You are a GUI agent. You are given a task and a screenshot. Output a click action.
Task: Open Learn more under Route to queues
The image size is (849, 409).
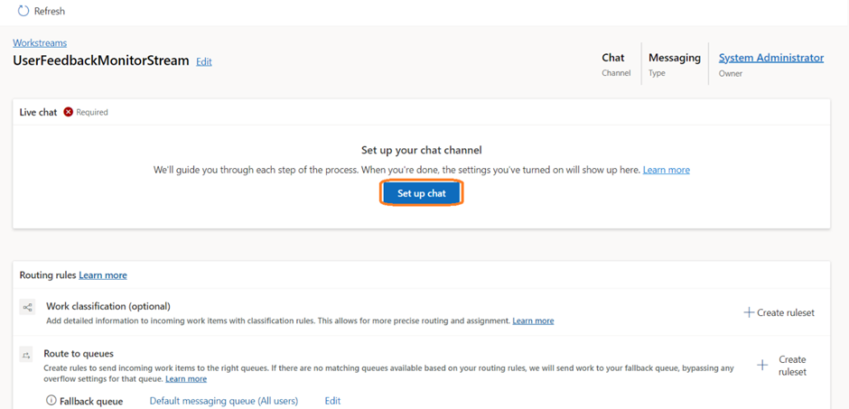coord(186,379)
